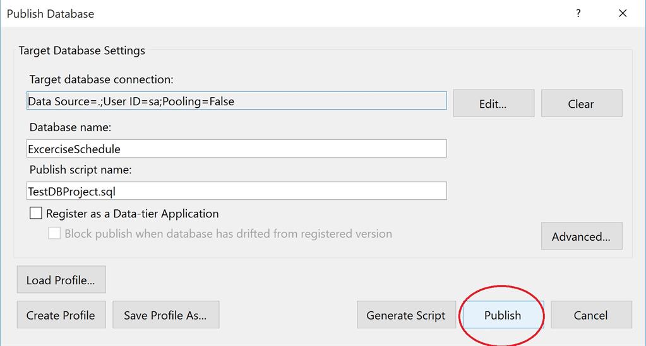Close the dialog with X icon
Screen dimensions: 646x346
click(623, 13)
